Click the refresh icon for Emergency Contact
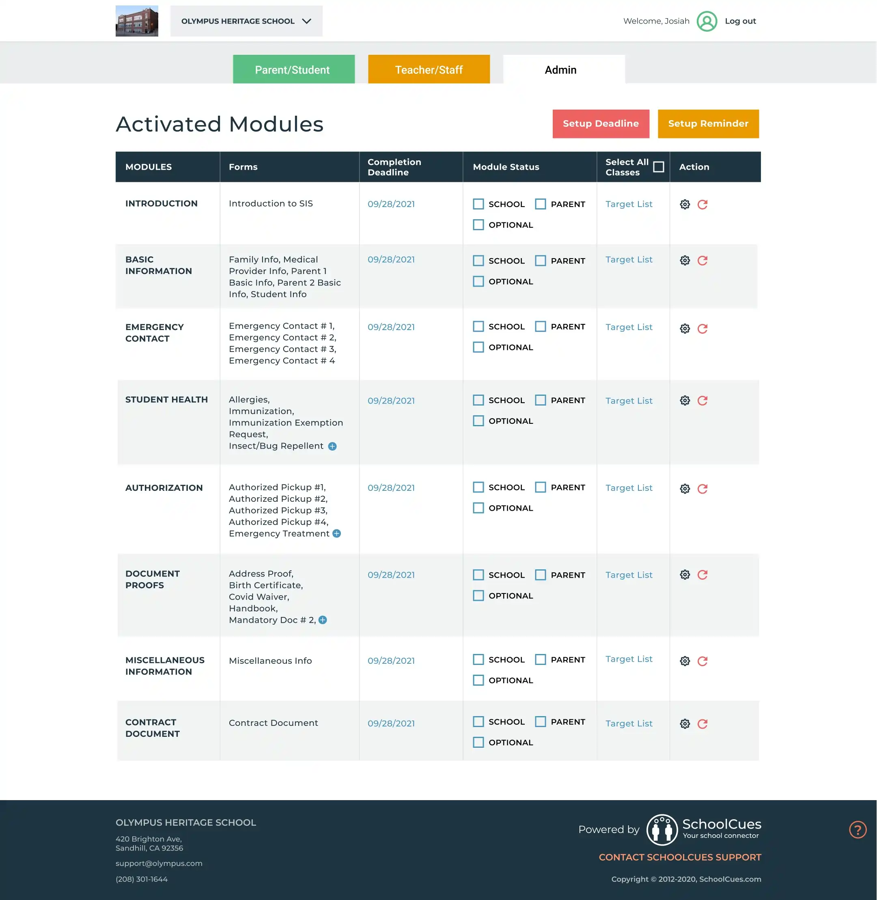The height and width of the screenshot is (900, 877). click(x=702, y=328)
